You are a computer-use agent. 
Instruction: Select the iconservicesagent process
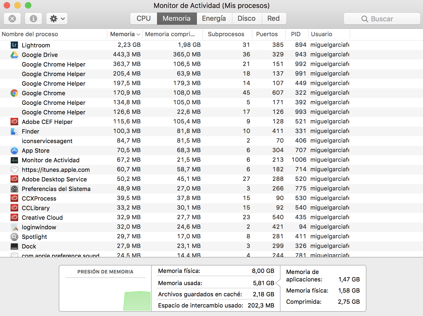[211, 141]
